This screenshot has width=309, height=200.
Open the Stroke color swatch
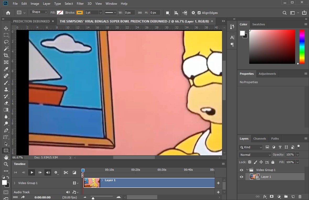tap(80, 13)
